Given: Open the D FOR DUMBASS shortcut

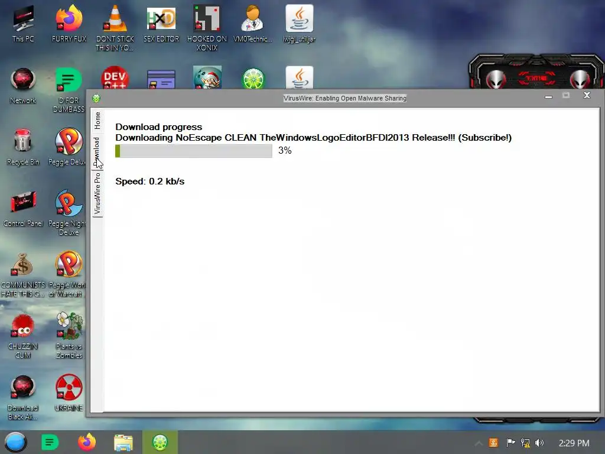Looking at the screenshot, I should pos(69,90).
